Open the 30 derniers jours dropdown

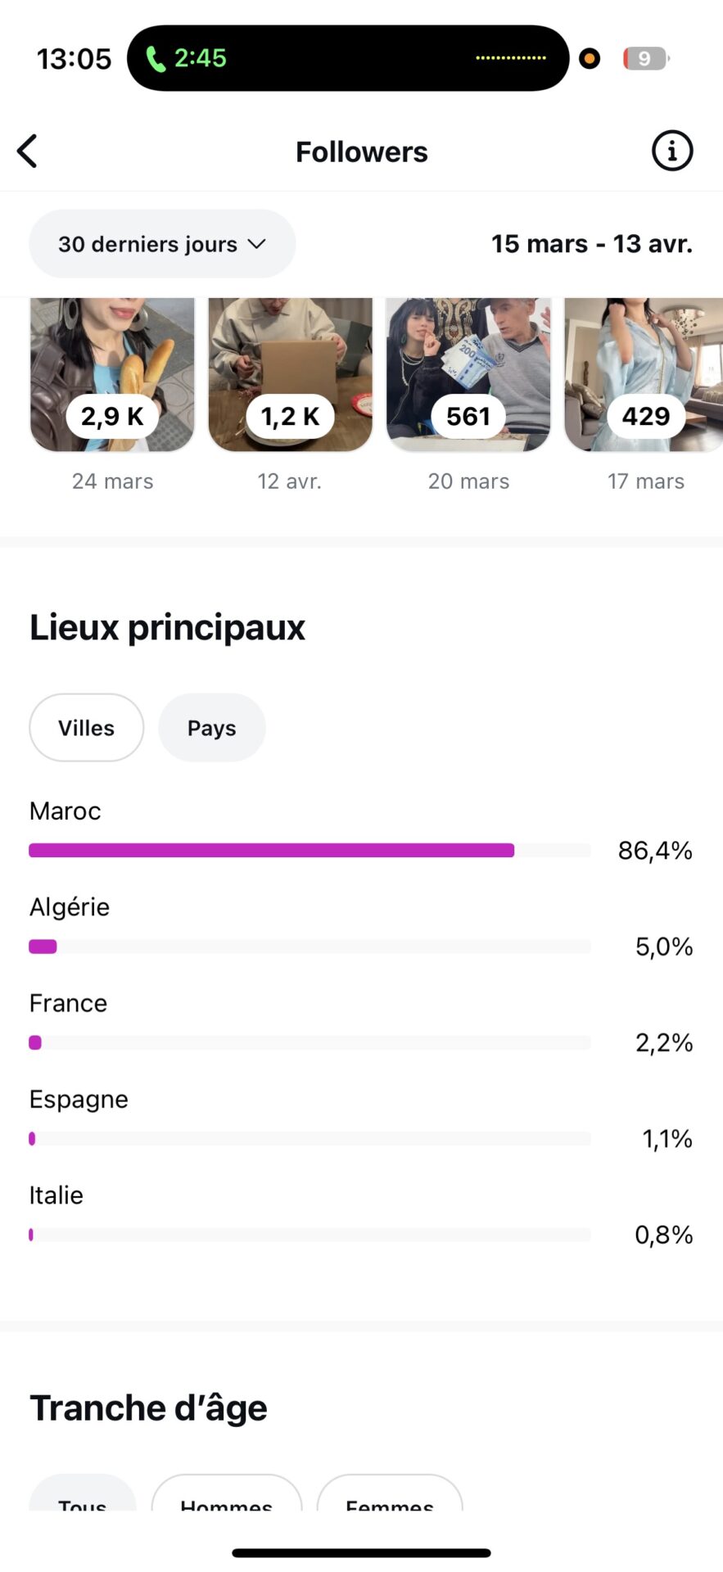[162, 244]
